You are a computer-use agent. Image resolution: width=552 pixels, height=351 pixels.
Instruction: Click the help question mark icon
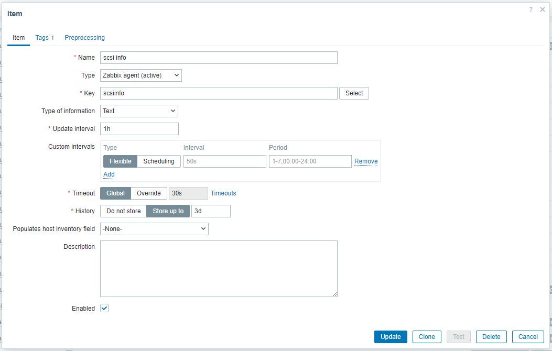tap(531, 9)
